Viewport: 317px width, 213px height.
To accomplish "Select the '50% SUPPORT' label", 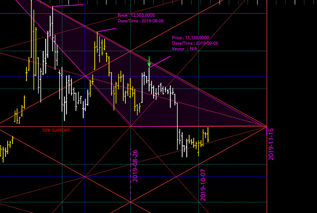I will [x=56, y=130].
